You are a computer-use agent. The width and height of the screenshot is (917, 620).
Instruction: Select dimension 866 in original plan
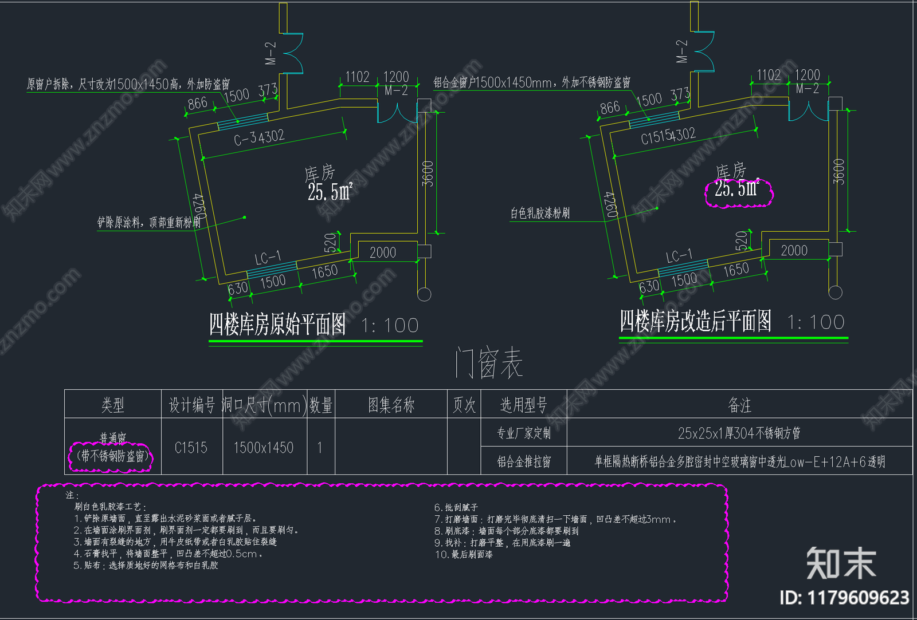(x=198, y=104)
